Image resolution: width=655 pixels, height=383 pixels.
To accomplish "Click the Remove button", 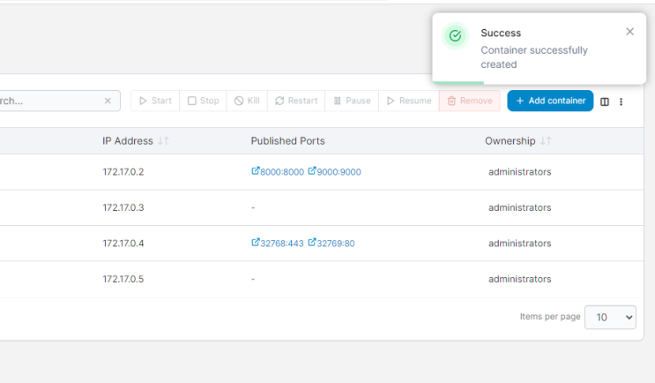I will (470, 101).
